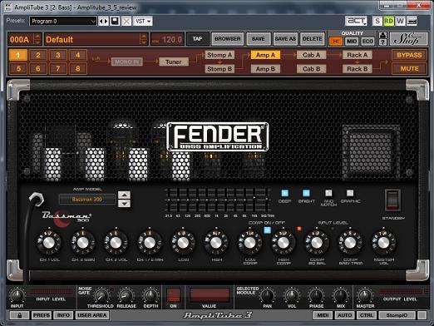Click the LOW COMP knob
The image size is (434, 326).
[249, 243]
